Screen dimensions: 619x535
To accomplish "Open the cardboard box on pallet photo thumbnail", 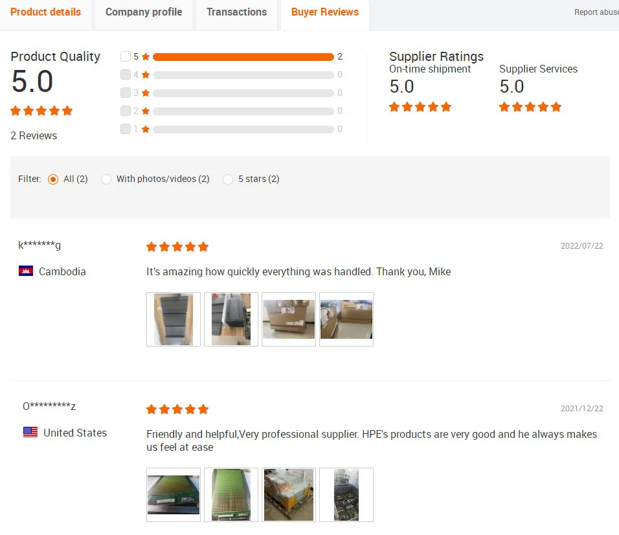I will pyautogui.click(x=289, y=319).
